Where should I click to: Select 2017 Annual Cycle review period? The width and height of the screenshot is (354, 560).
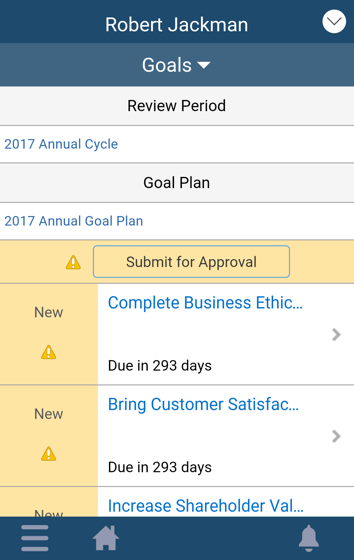(x=177, y=144)
